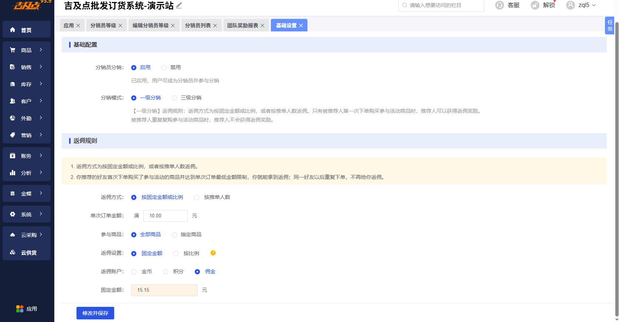Click the 修改并保存 button
Screen dimensions: 619x322
[95, 313]
